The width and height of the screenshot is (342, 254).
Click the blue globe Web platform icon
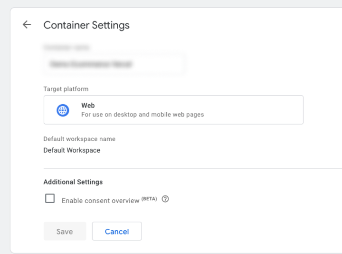[63, 110]
